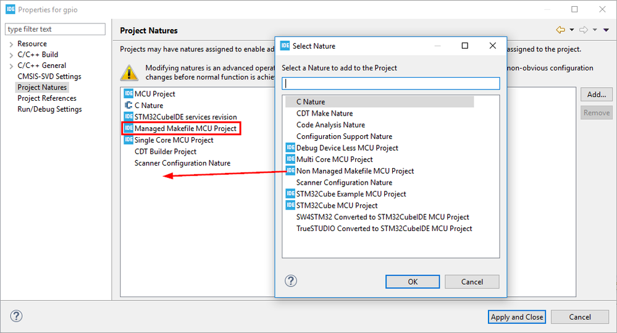Choose Configuration Support Nature

click(344, 136)
